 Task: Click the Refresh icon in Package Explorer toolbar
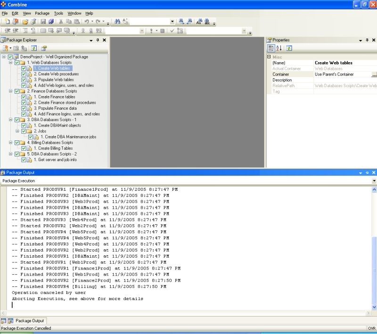point(34,49)
